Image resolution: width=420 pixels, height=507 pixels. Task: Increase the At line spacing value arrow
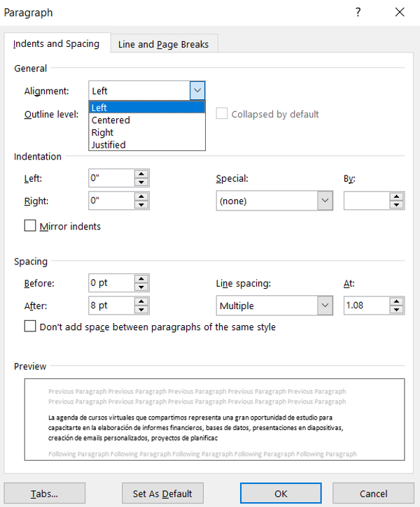(397, 301)
